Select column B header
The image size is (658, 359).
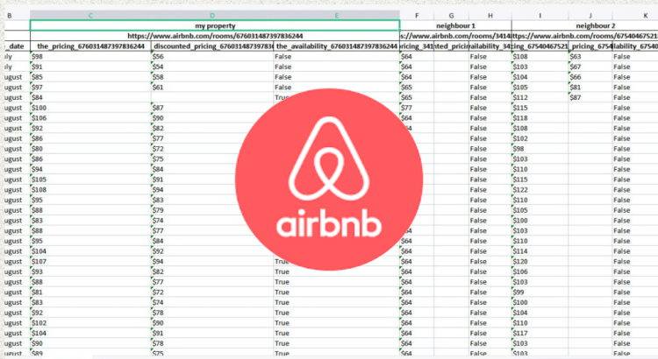[16, 16]
